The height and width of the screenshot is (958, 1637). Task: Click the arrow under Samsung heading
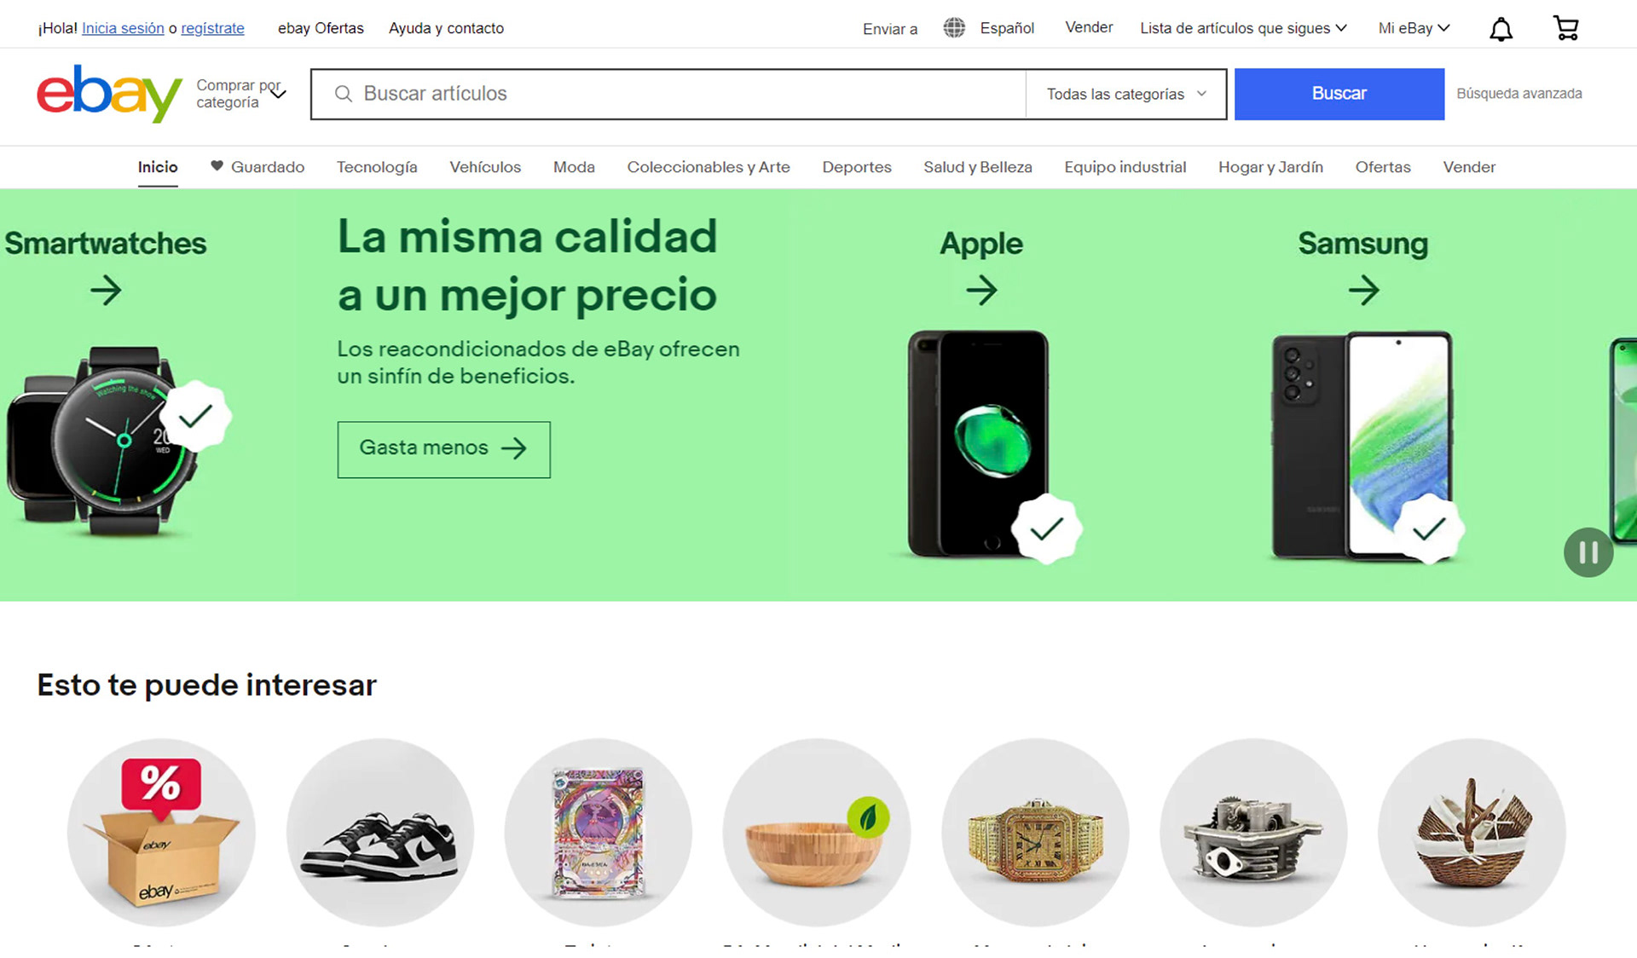1363,290
